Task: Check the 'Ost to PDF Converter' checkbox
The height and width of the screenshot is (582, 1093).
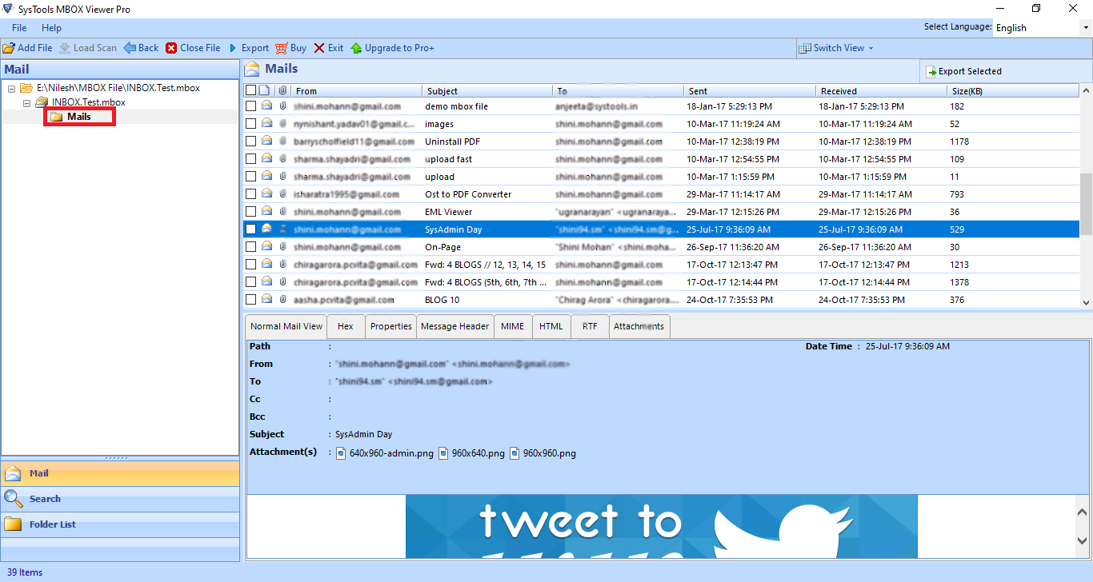Action: [251, 193]
